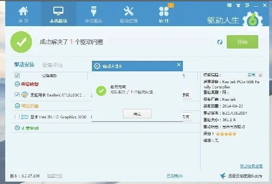
Task: Click the 发布厂商 Realtek line
Action: (x=220, y=99)
